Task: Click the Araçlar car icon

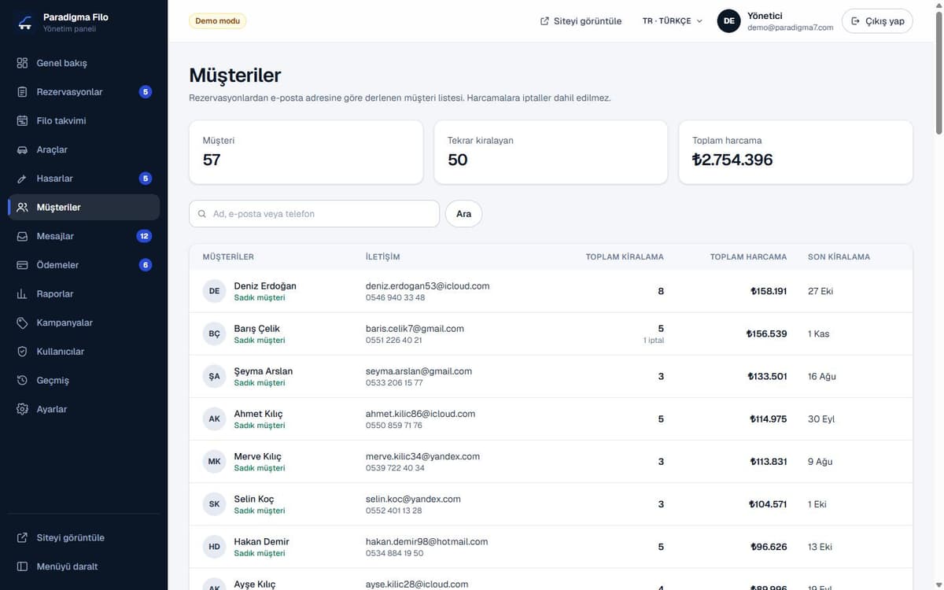Action: click(x=22, y=149)
